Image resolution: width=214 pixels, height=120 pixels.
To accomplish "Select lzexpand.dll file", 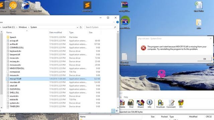I will 15,54.
